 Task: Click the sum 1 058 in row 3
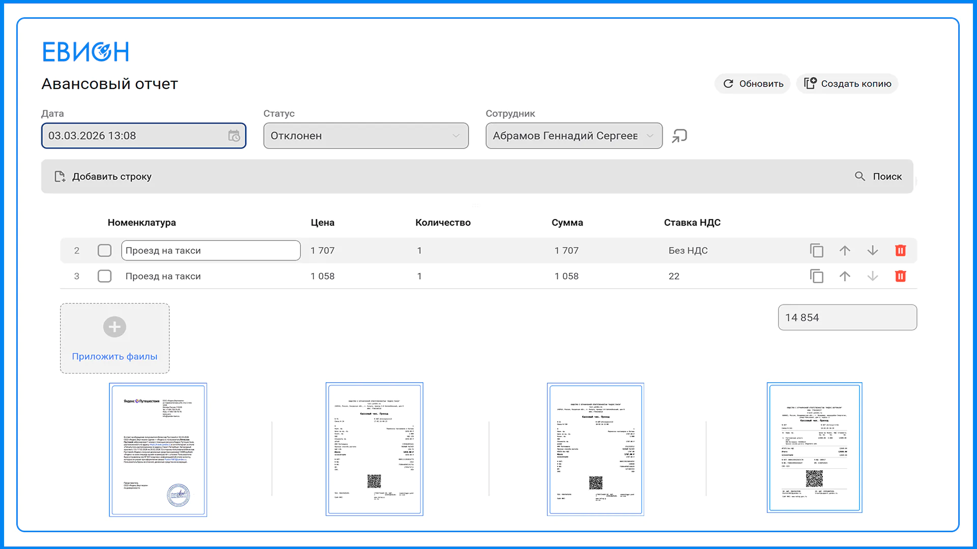pyautogui.click(x=566, y=276)
